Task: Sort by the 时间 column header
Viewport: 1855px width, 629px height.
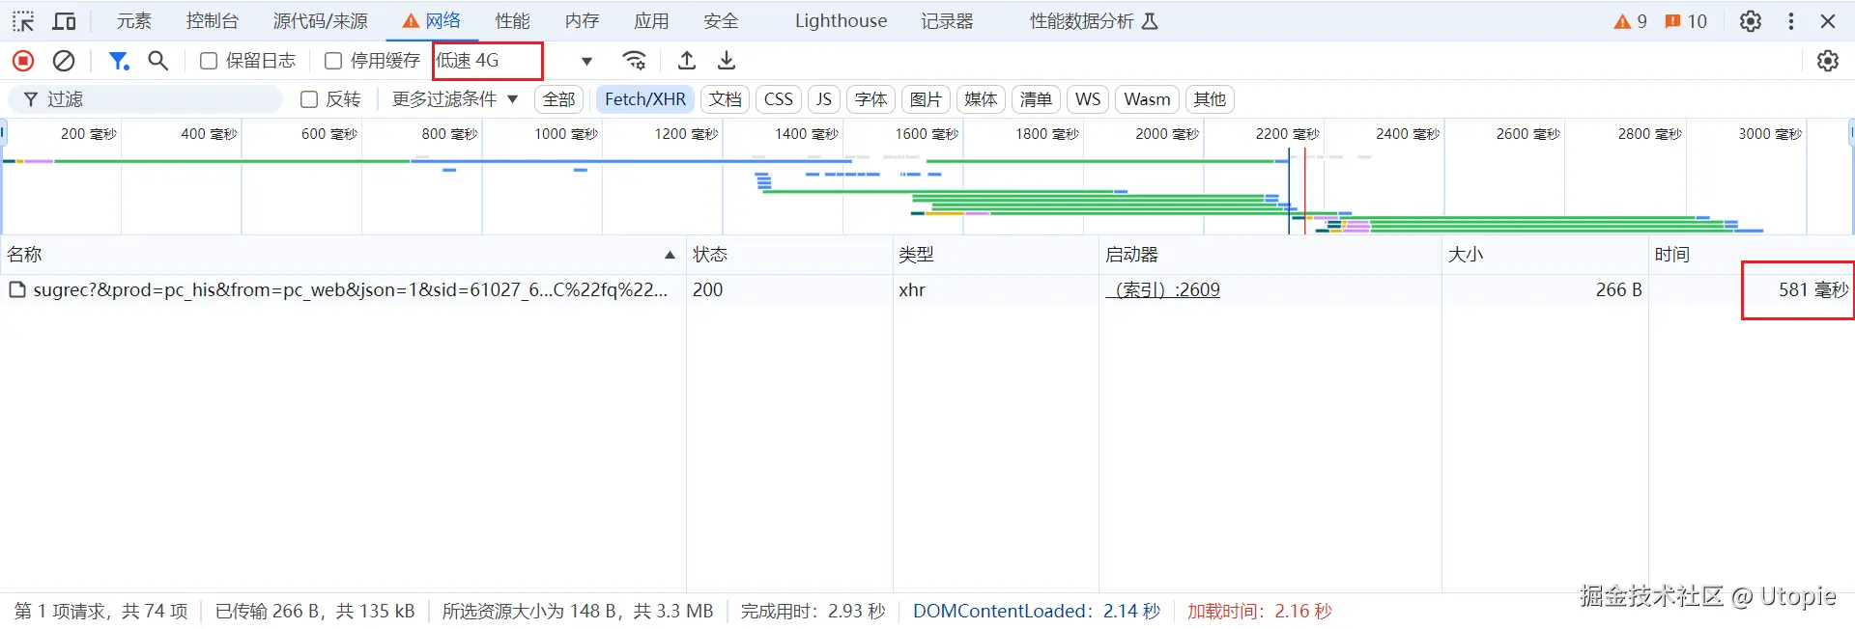Action: click(x=1751, y=255)
